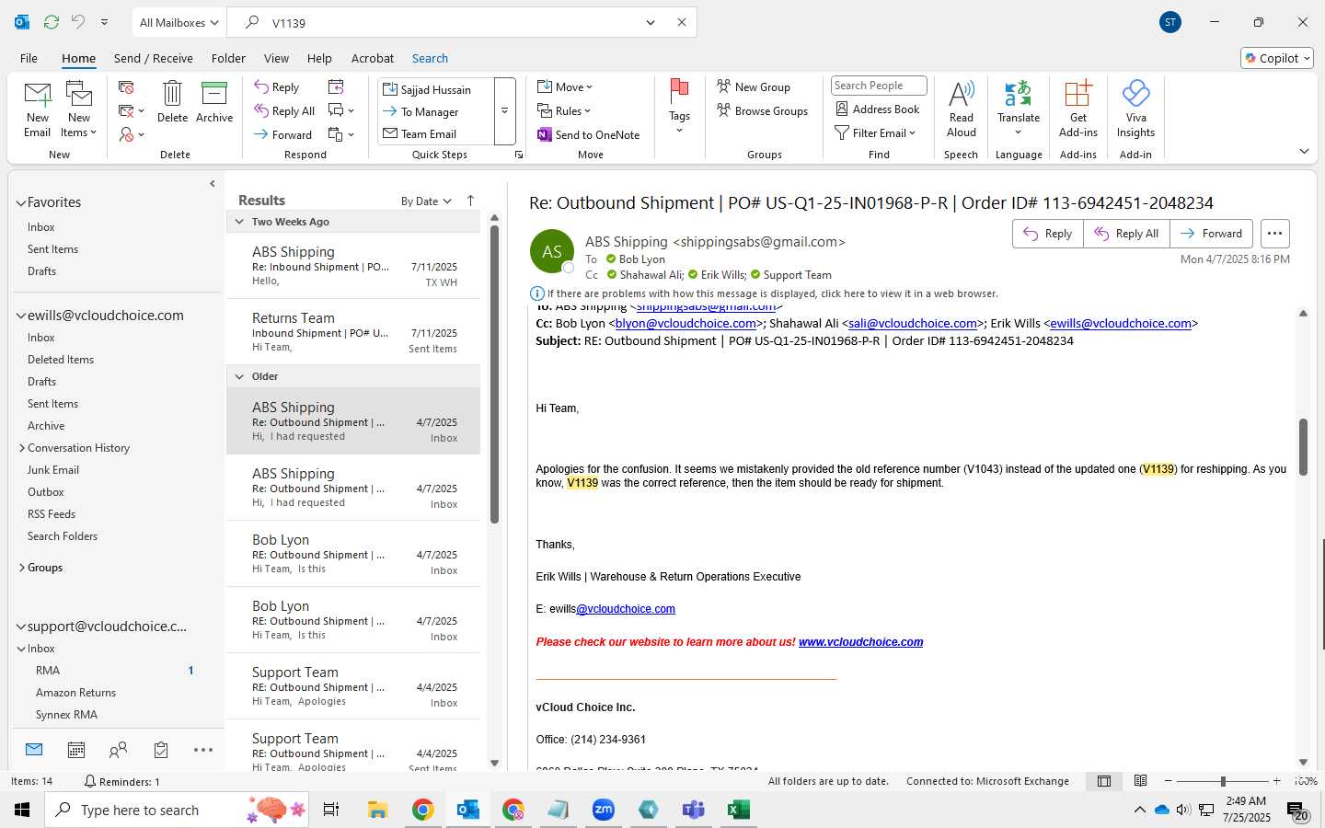Click the zoom in plus button

(1276, 781)
